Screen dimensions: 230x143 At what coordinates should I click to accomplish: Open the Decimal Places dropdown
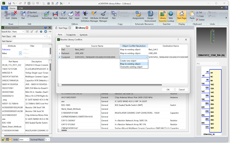tap(47, 140)
